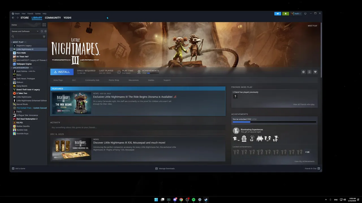Screen dimensions: 362x203
Task: Click the volume icon in system tray
Action: 344,200
